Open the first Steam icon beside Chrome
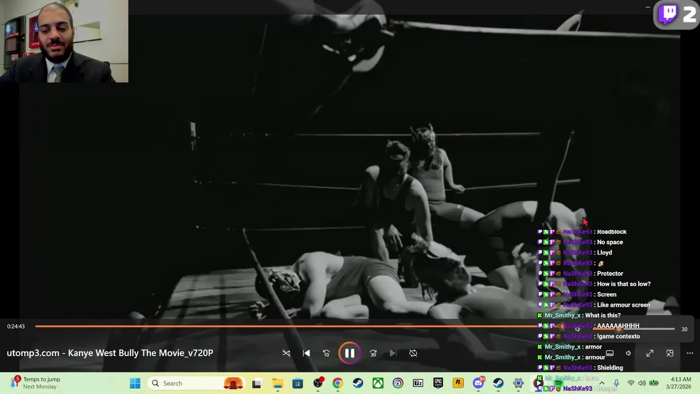700x394 pixels. click(358, 383)
